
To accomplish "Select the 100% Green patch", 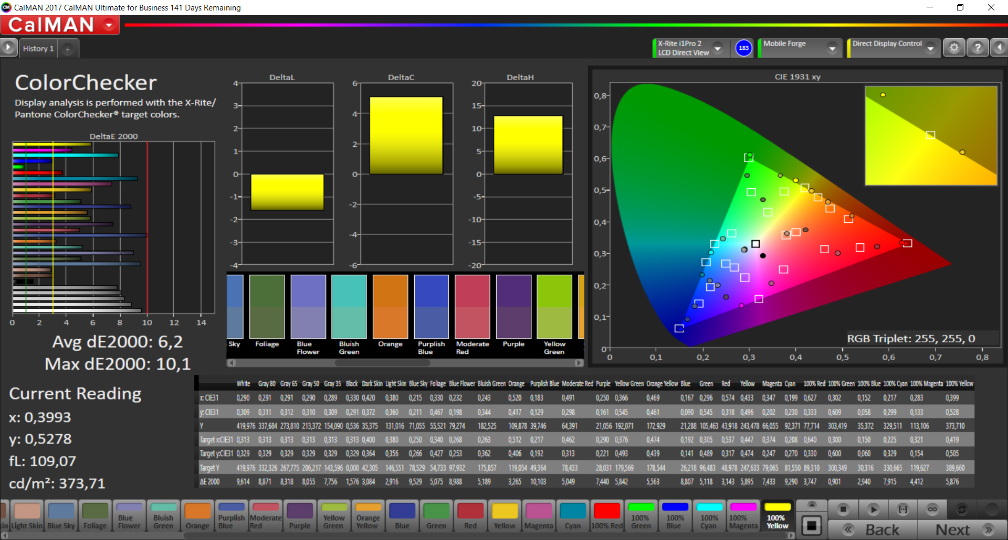I will pos(641,516).
